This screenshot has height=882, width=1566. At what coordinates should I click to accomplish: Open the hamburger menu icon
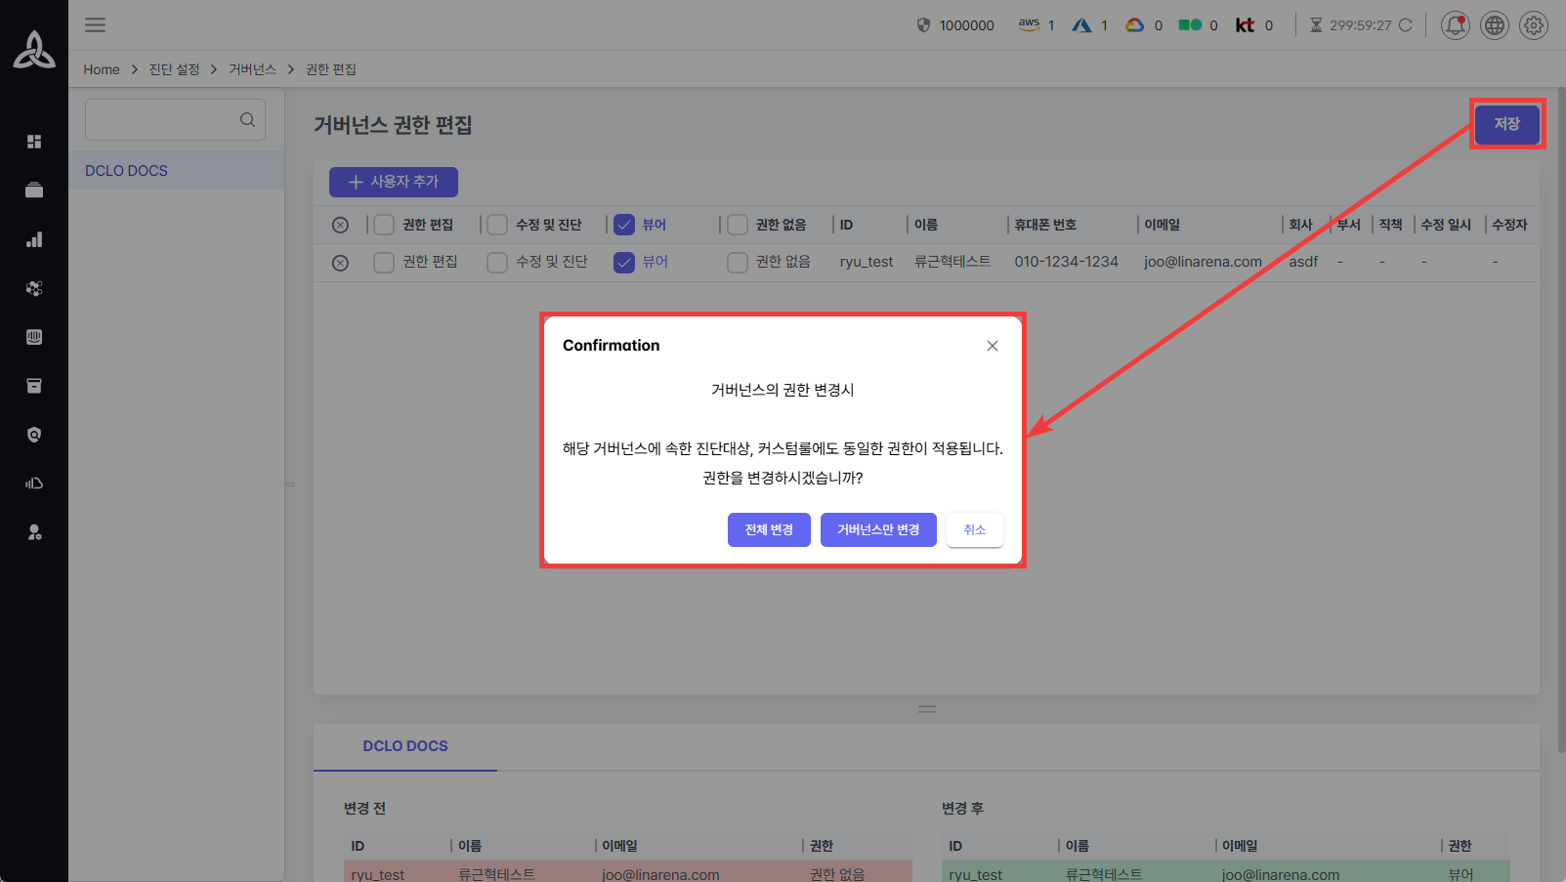(95, 25)
